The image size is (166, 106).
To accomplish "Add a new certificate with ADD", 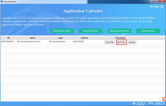I will [x=138, y=103].
